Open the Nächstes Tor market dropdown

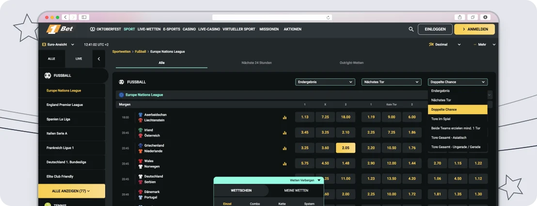click(392, 82)
